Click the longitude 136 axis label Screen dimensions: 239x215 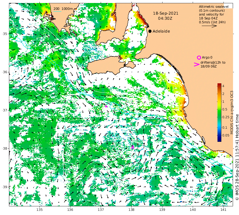(70, 210)
